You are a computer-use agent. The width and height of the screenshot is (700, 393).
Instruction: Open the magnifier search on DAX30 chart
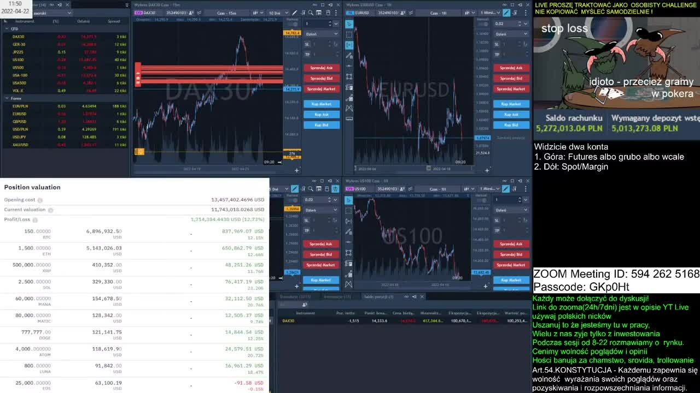[x=311, y=13]
